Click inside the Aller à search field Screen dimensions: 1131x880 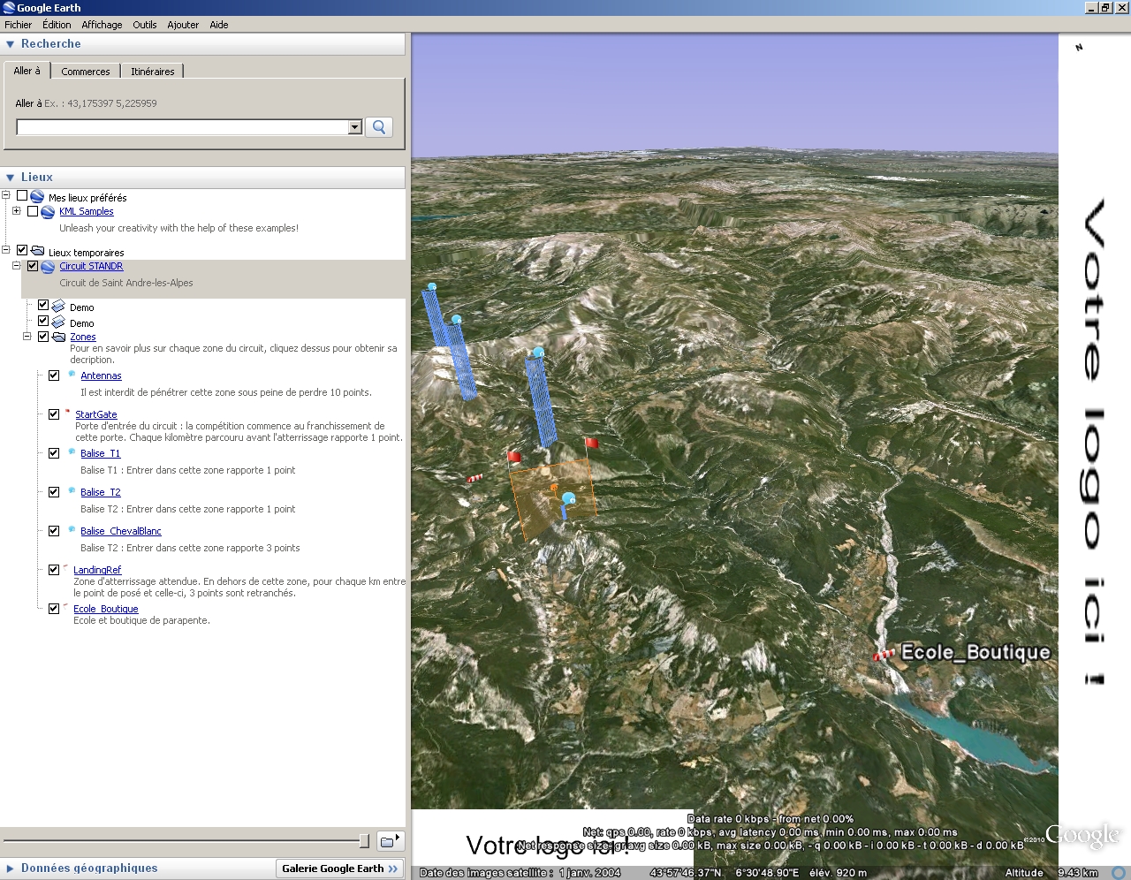[x=183, y=127]
